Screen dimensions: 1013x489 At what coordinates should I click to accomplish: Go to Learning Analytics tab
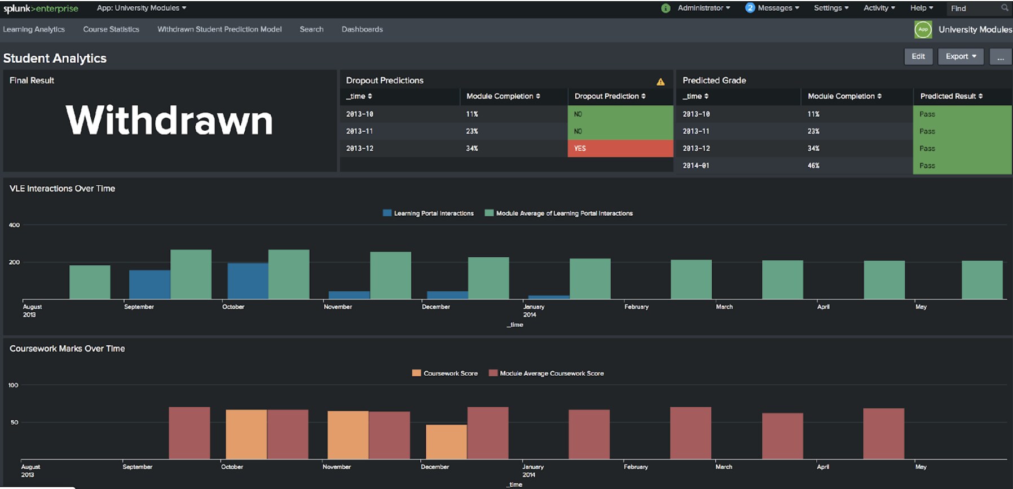34,29
